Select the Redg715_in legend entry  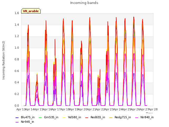pos(120,117)
